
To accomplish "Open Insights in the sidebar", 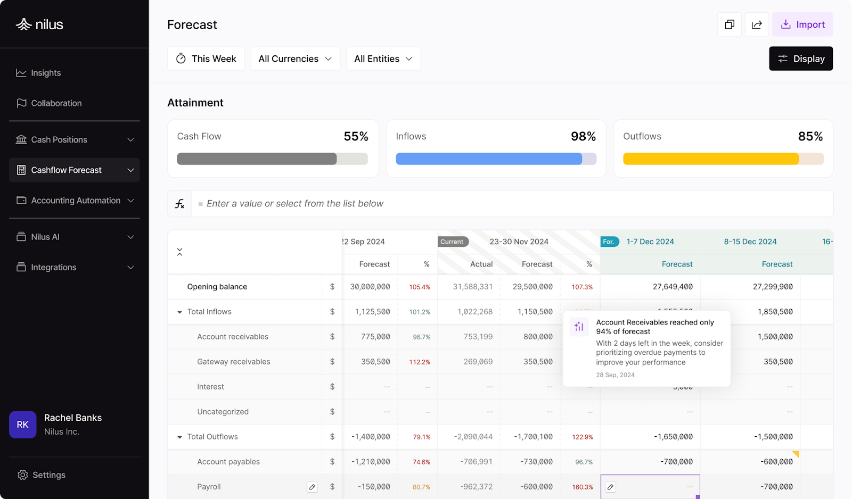I will [46, 73].
